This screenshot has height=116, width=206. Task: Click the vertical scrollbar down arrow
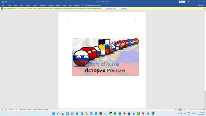(x=205, y=107)
